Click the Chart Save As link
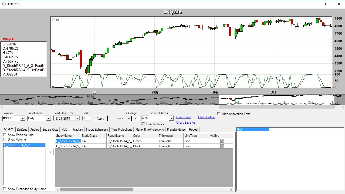This screenshot has height=194, width=345. 186,123
